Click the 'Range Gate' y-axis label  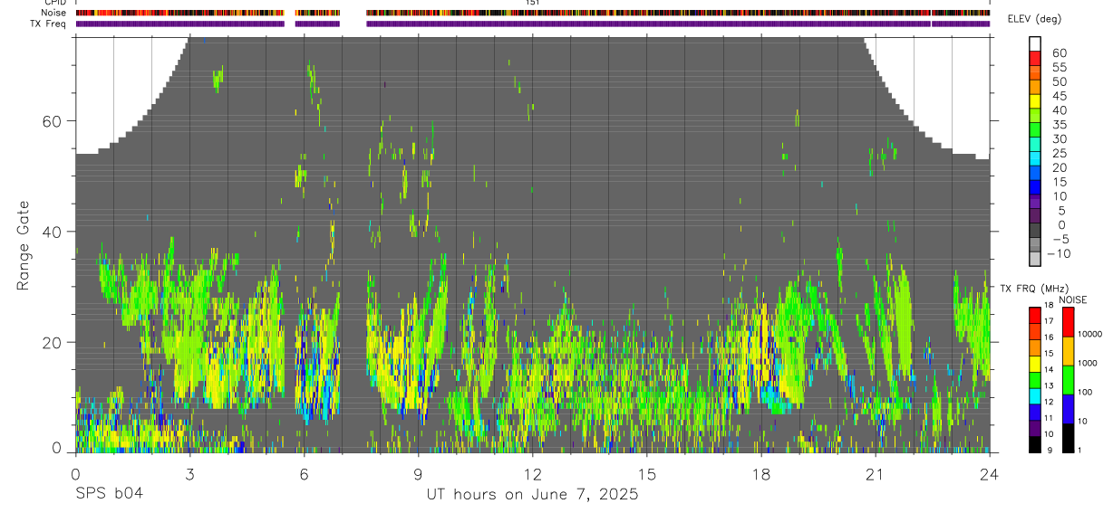(24, 246)
